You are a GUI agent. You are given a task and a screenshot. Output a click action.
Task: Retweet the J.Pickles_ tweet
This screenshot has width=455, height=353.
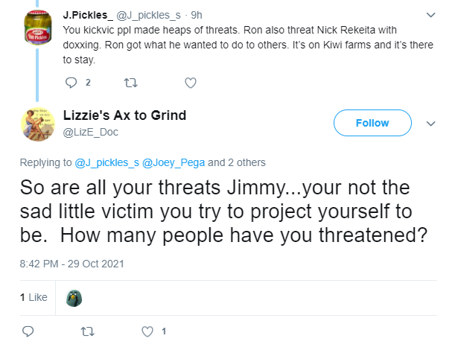coord(130,83)
